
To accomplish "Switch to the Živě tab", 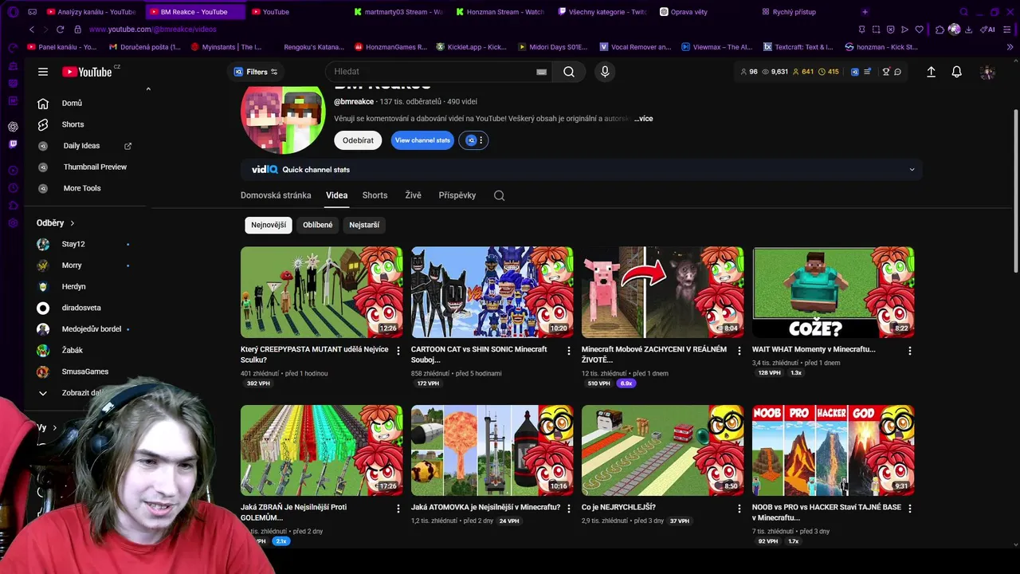I will point(413,195).
